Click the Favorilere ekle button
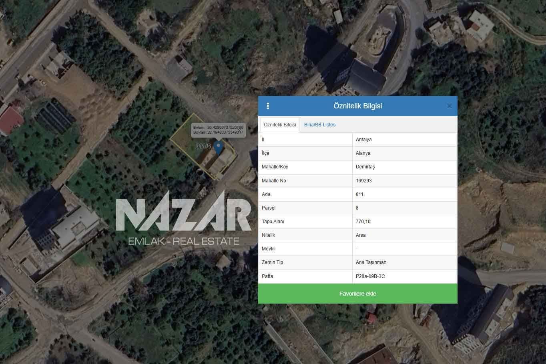Image resolution: width=546 pixels, height=364 pixels. click(x=358, y=294)
